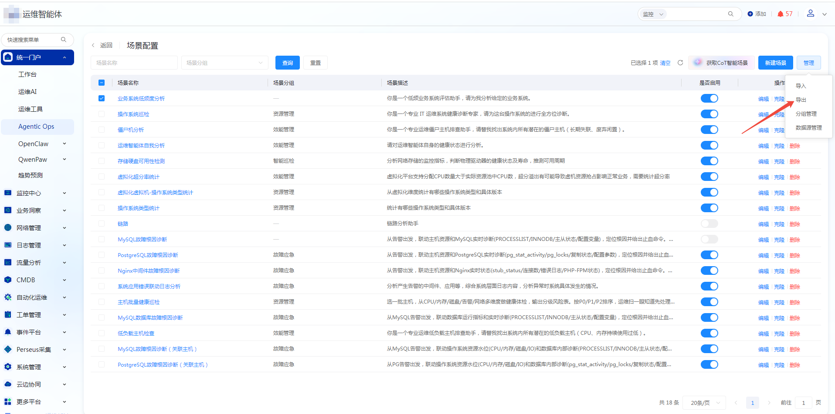Click the 事件平台 bell icon
835x414 pixels.
(8, 332)
